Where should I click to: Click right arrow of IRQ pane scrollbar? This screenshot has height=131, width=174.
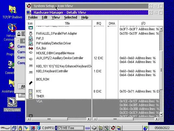157,119
